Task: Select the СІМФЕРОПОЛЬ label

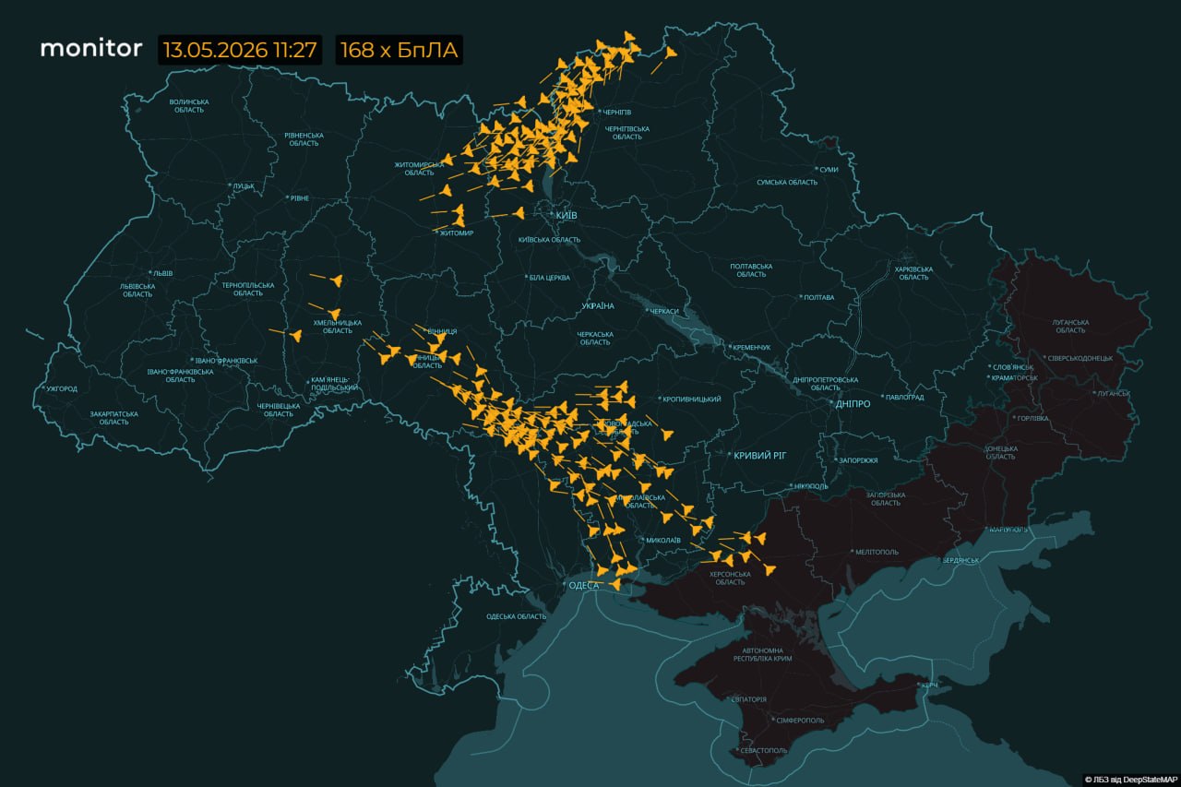Action: click(x=801, y=721)
